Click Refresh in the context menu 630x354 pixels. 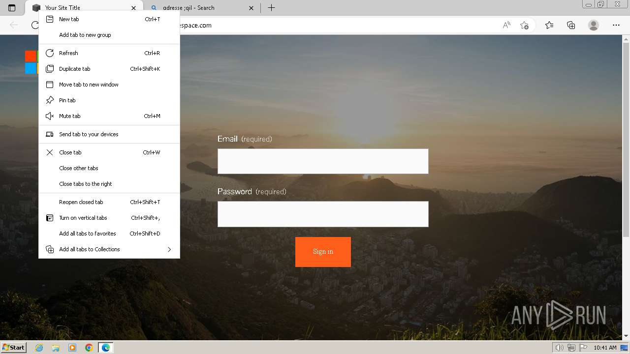tap(109, 53)
